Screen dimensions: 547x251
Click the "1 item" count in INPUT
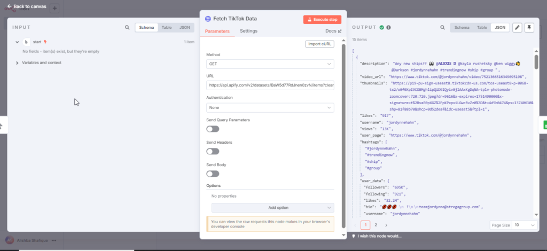(189, 42)
